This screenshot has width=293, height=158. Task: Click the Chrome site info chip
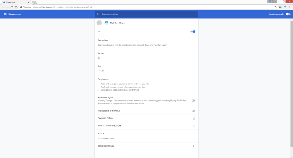click(x=26, y=7)
